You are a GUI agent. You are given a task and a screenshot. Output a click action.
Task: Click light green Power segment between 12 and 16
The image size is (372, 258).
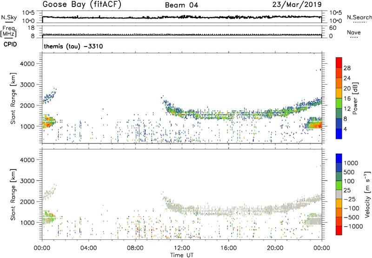(x=339, y=103)
